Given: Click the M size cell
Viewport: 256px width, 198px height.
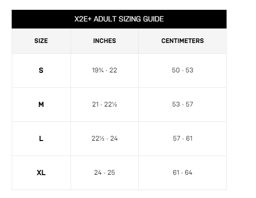Looking at the screenshot, I should 41,105.
